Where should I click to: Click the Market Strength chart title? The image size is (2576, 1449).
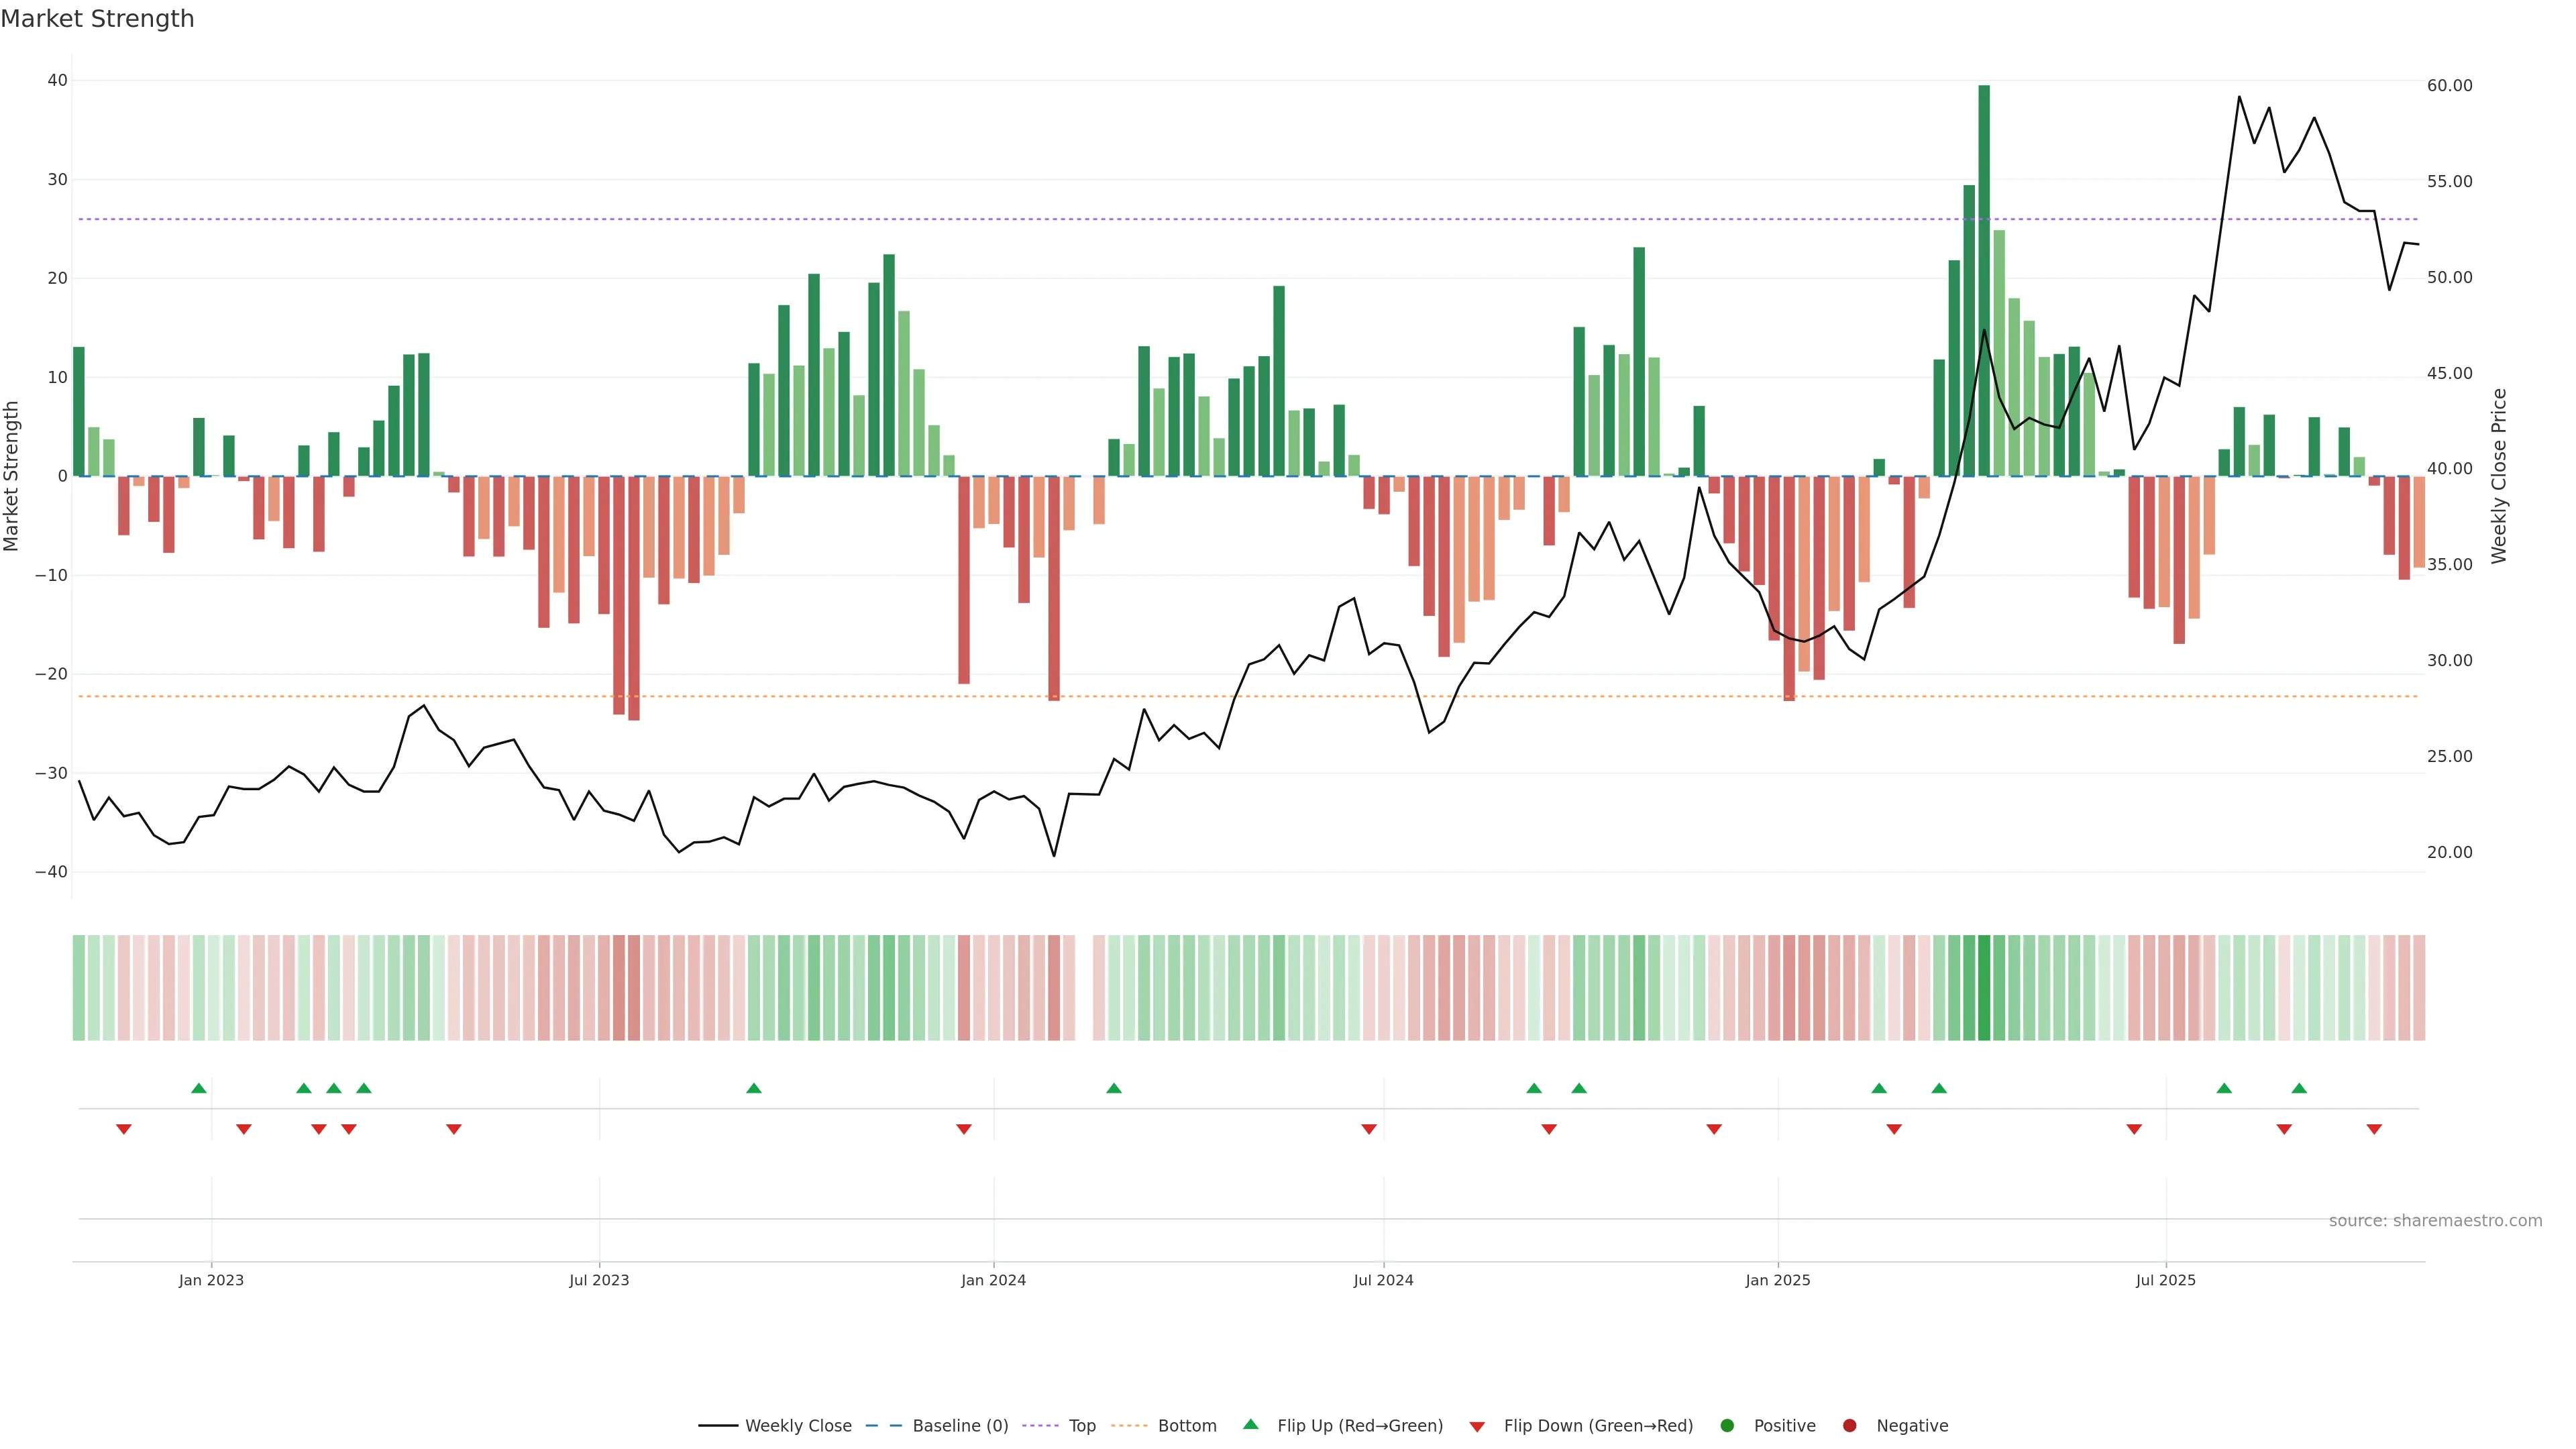tap(97, 19)
